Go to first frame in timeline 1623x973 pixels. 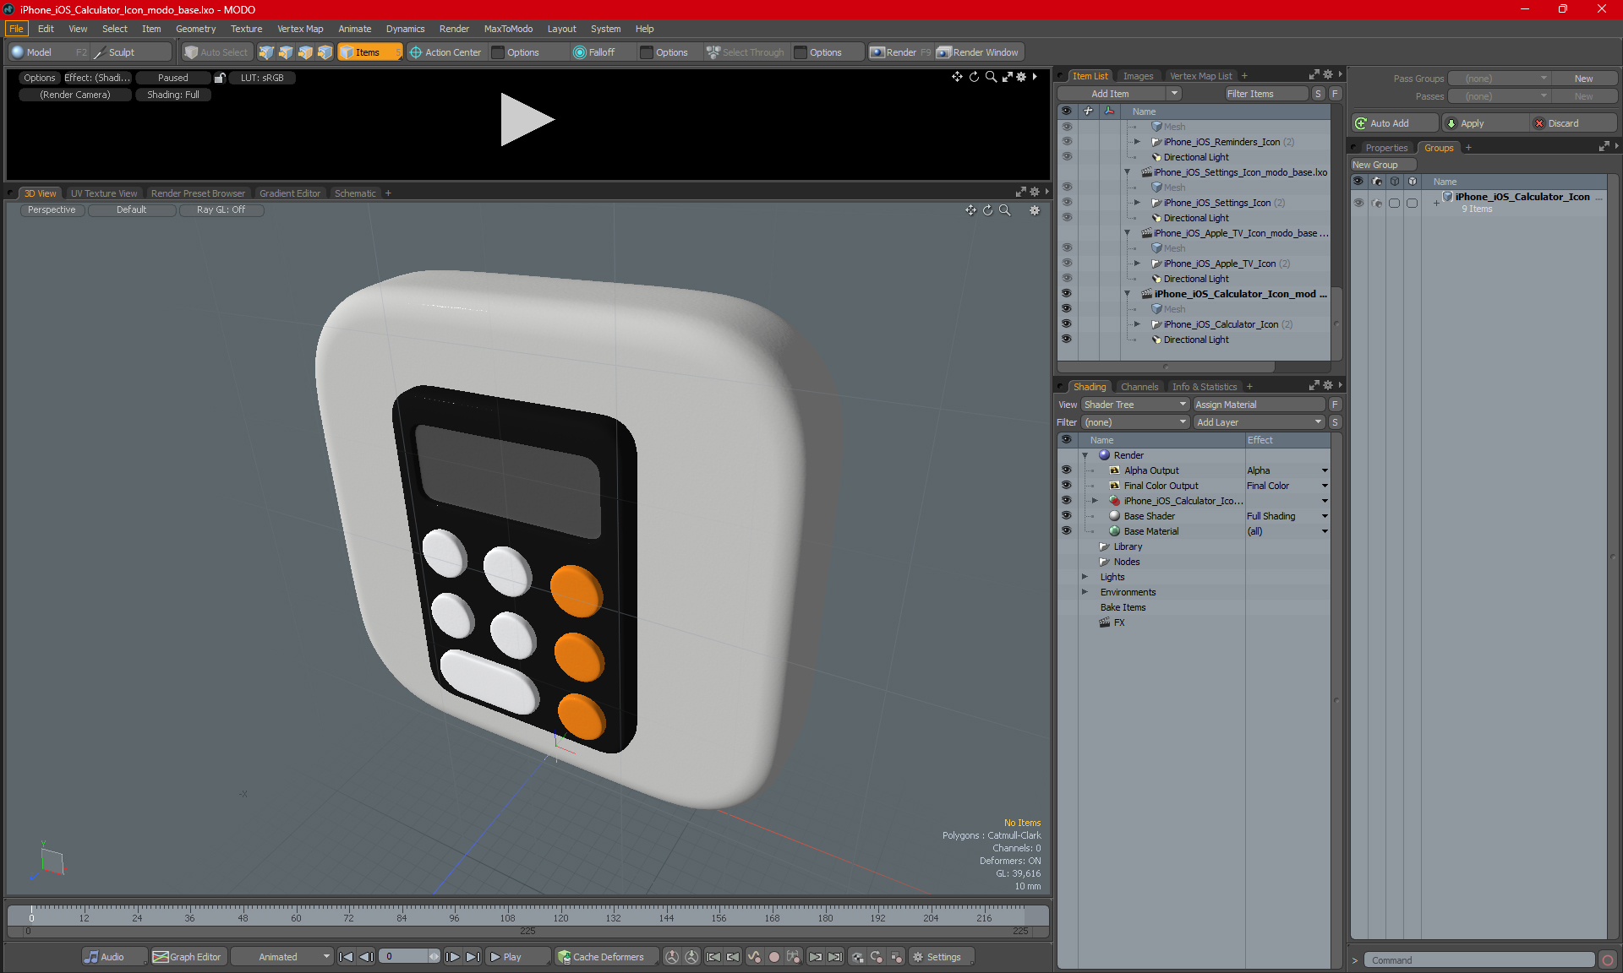346,957
